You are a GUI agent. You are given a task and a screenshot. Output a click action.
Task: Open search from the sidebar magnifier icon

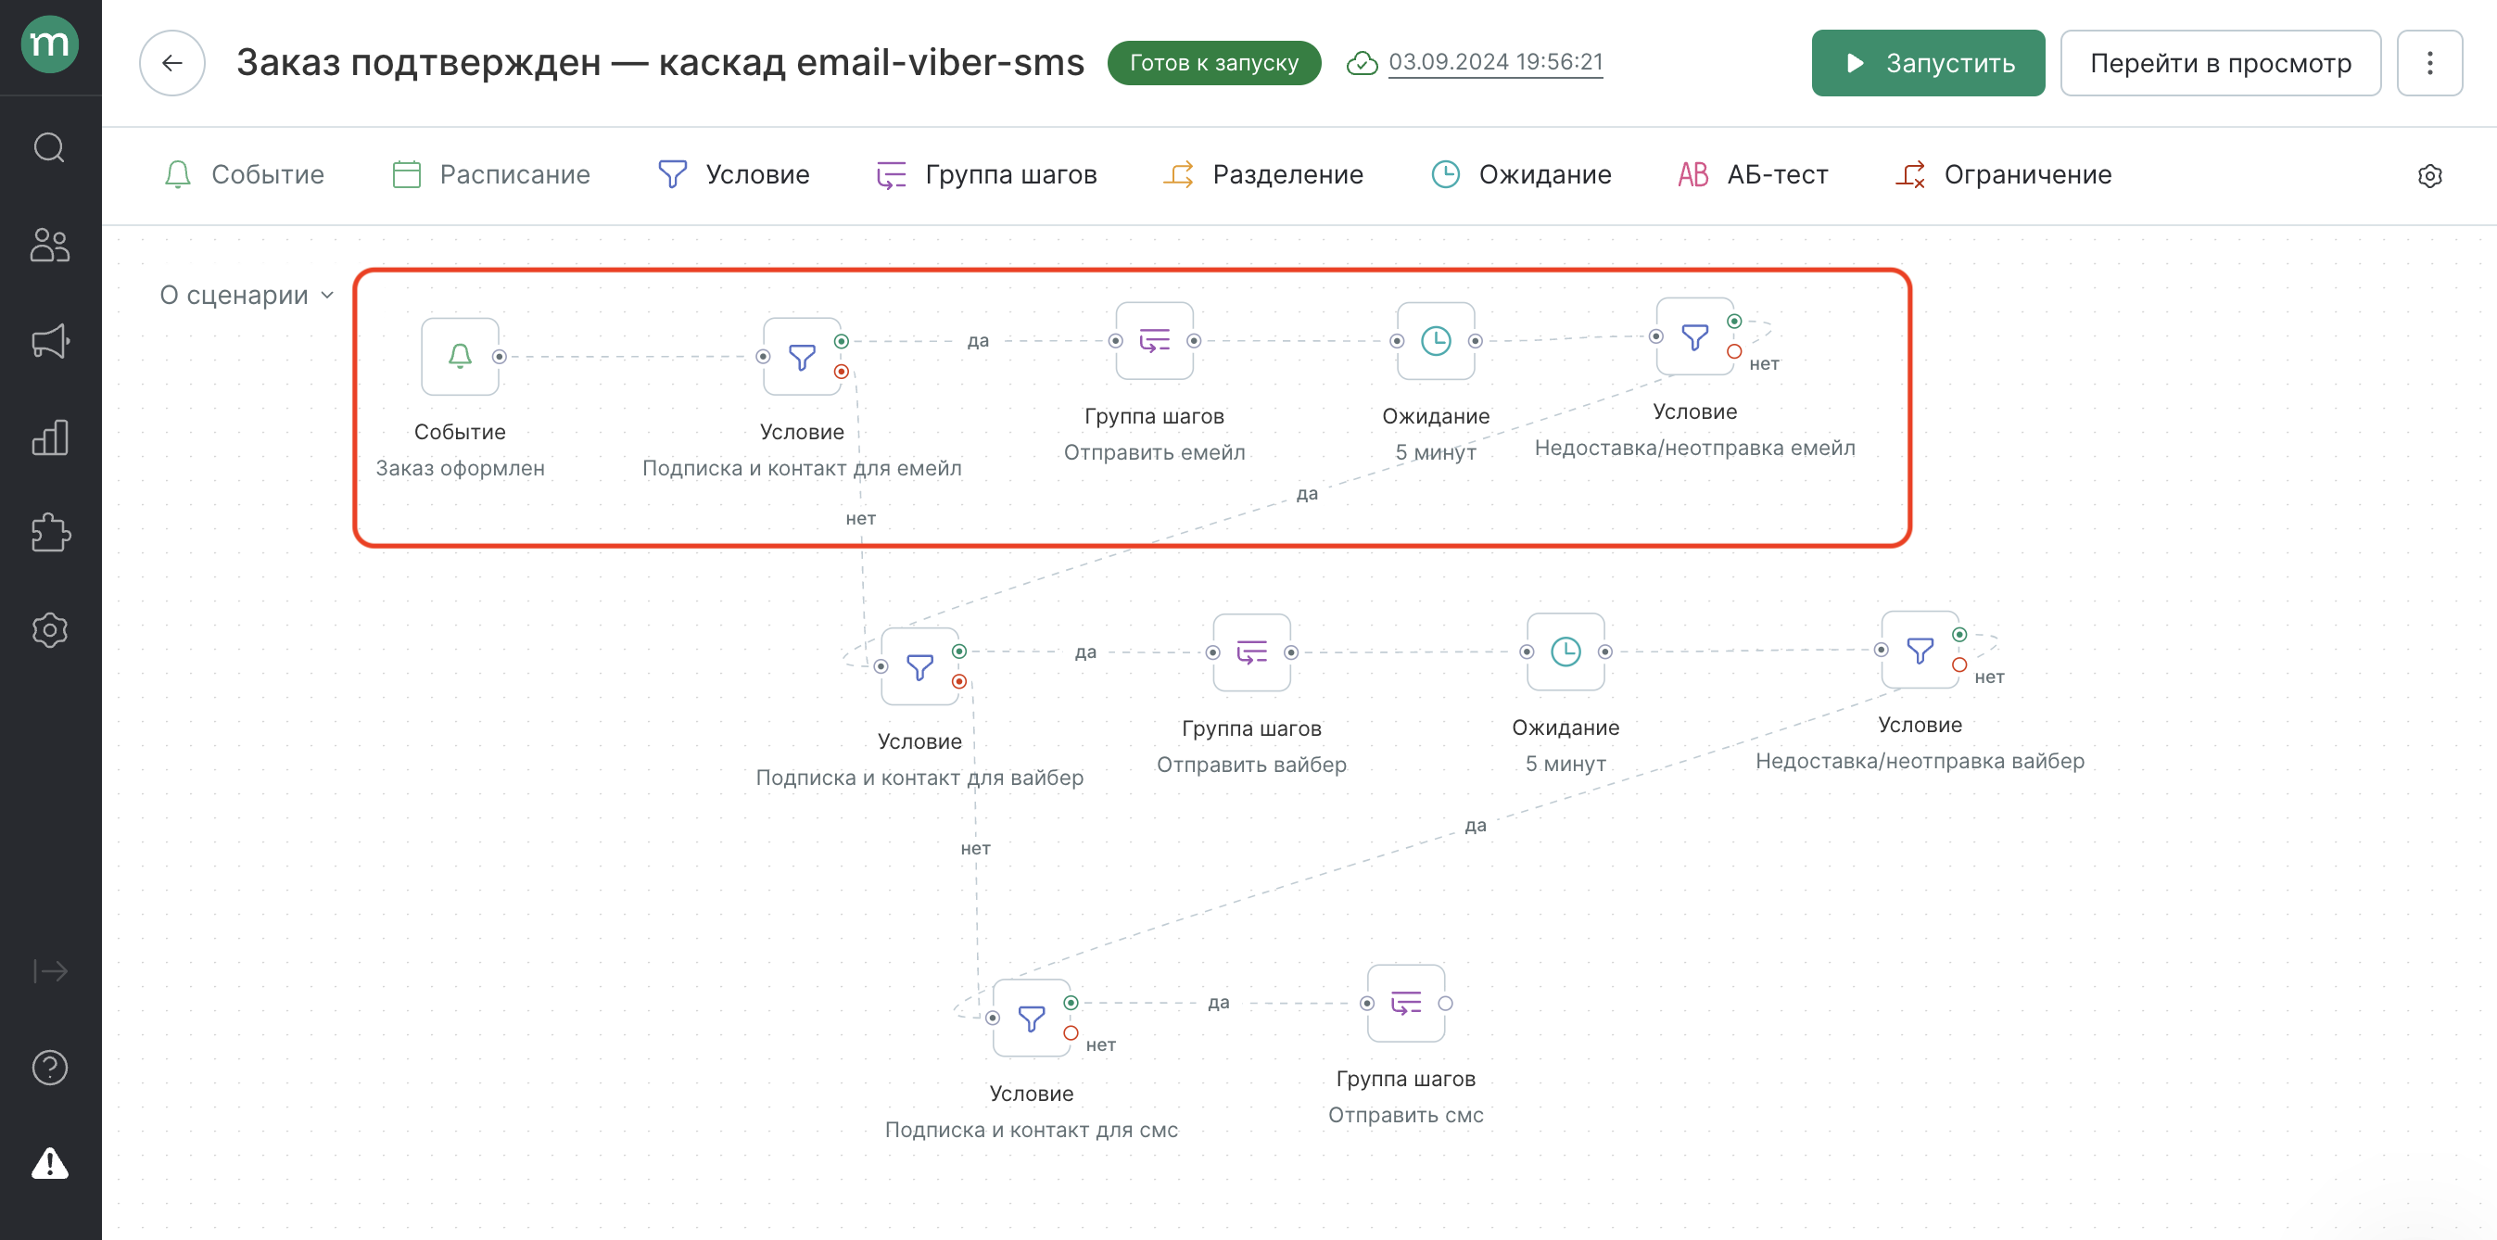(x=49, y=147)
